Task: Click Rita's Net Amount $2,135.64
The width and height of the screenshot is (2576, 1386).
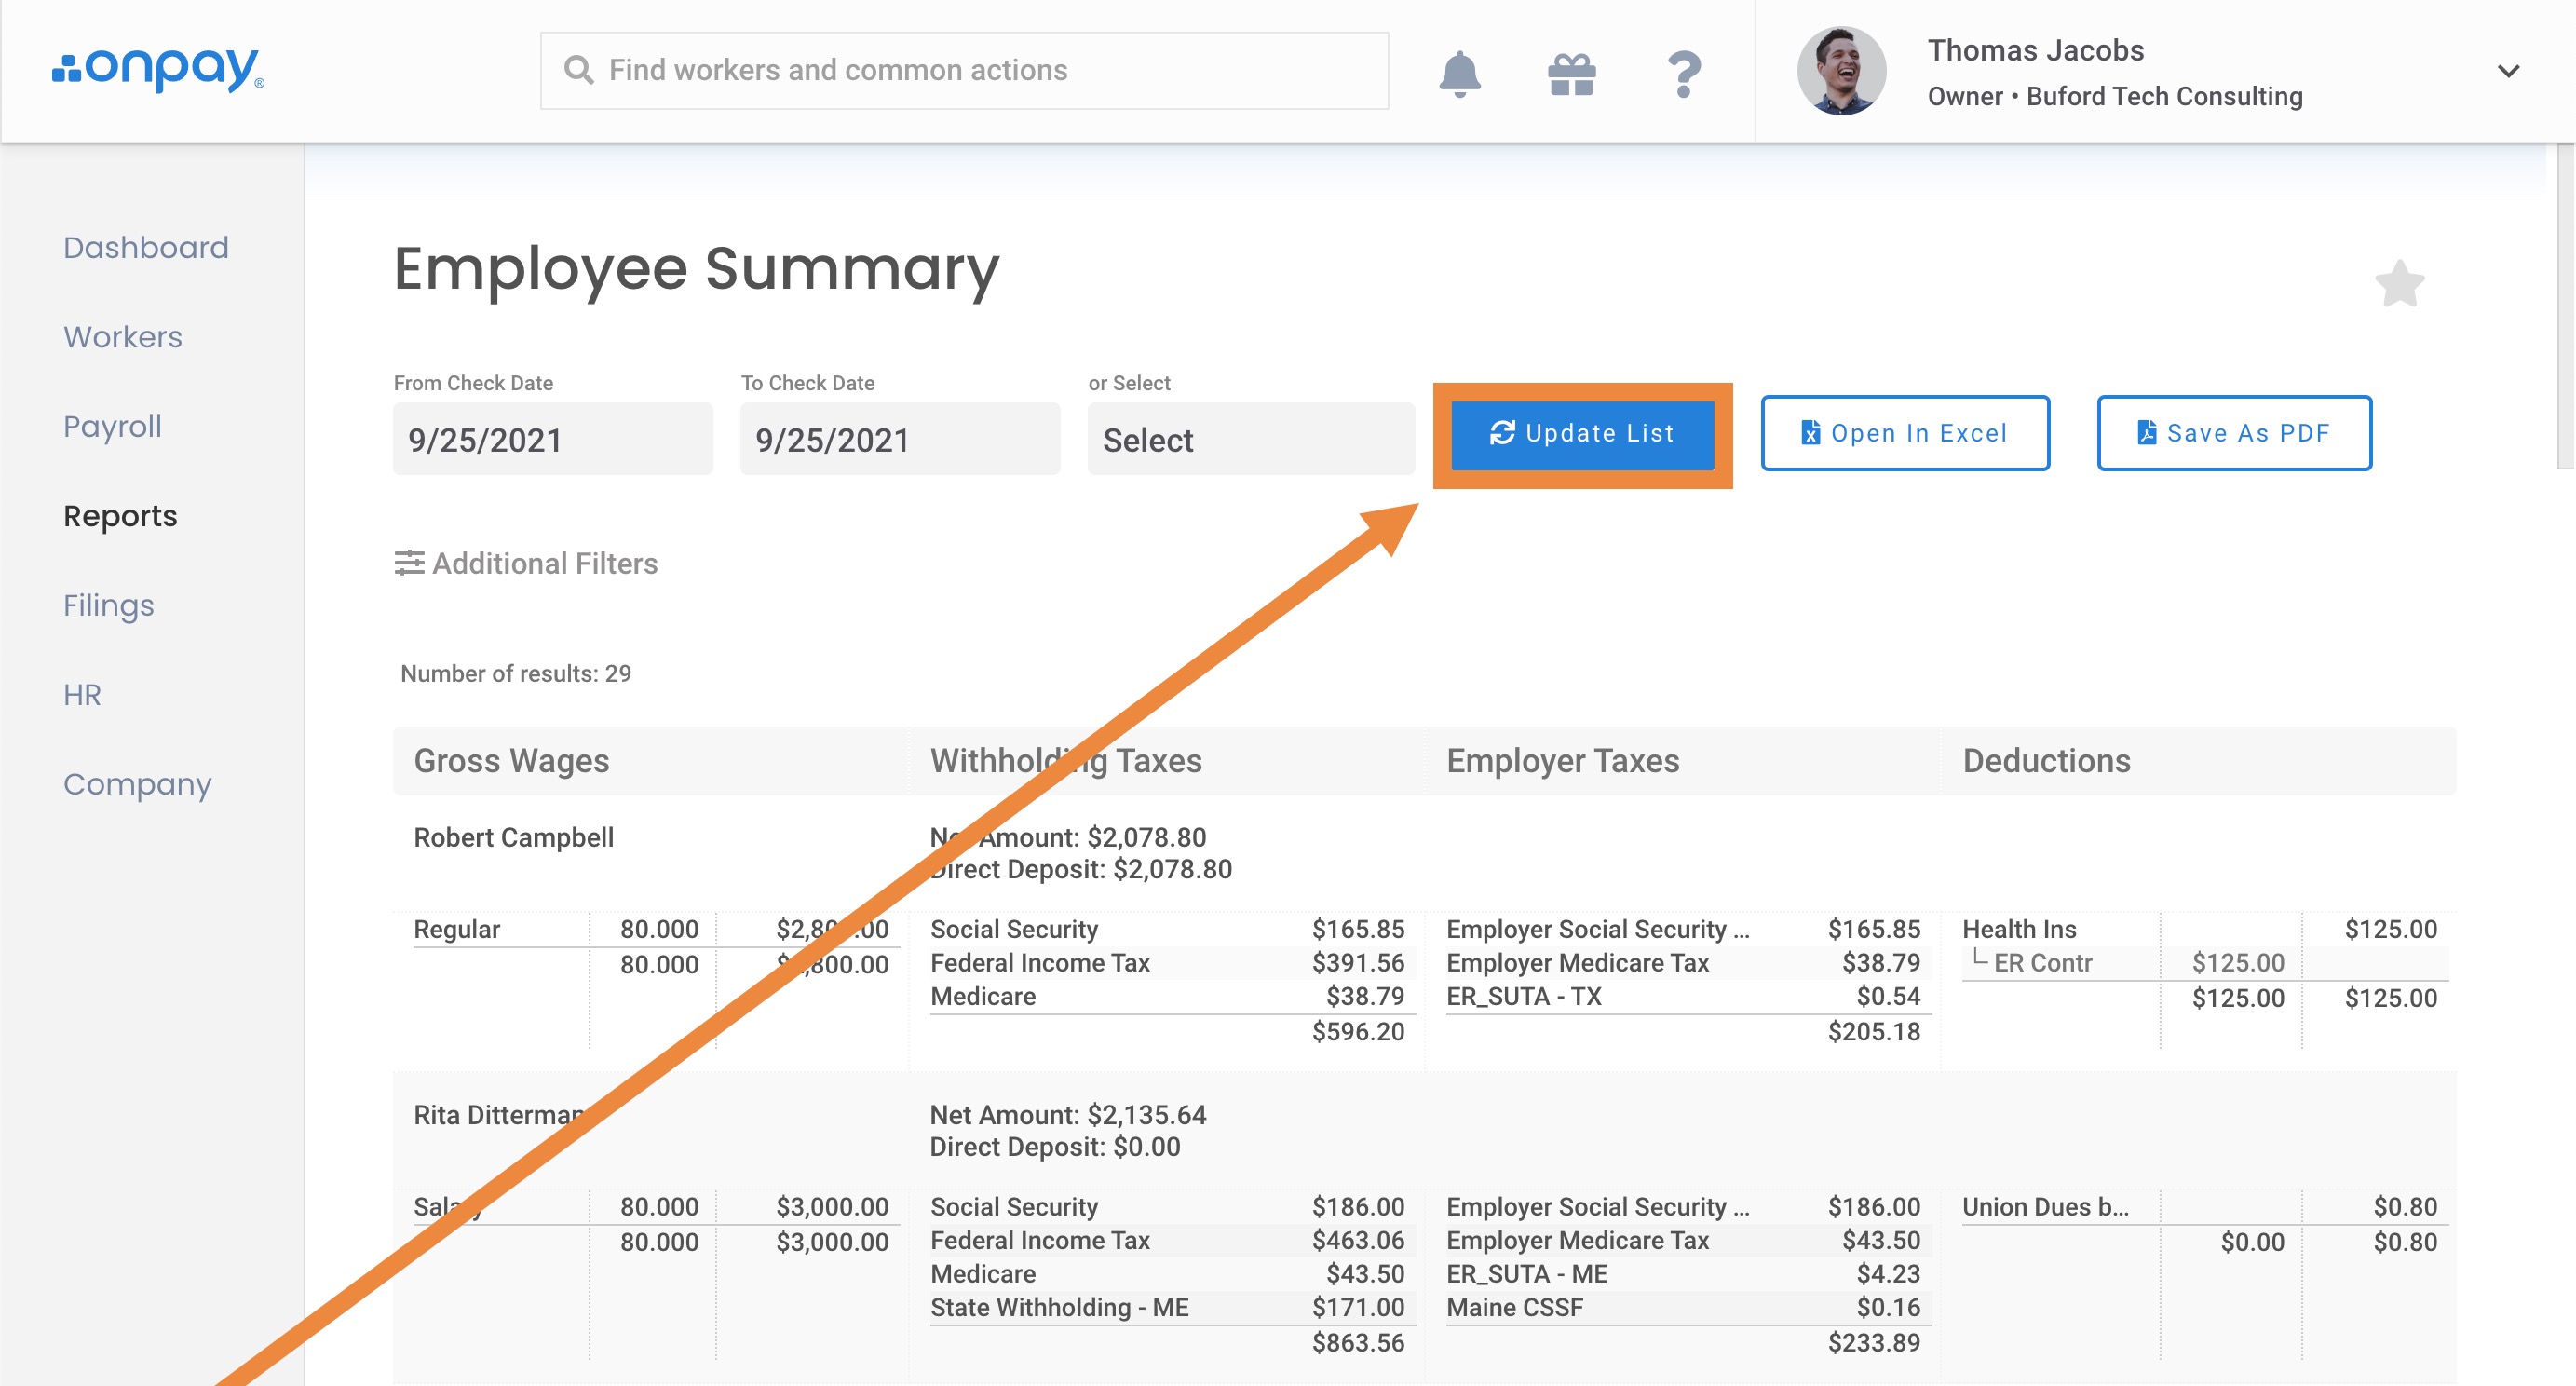Action: (1068, 1114)
